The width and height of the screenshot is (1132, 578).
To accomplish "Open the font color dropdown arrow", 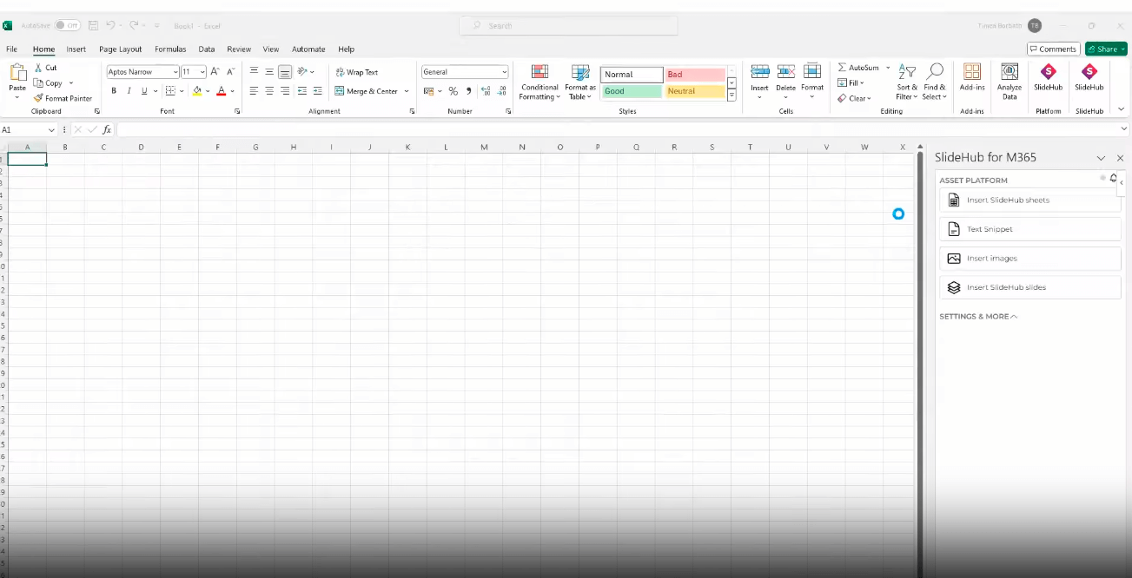I will (x=233, y=91).
